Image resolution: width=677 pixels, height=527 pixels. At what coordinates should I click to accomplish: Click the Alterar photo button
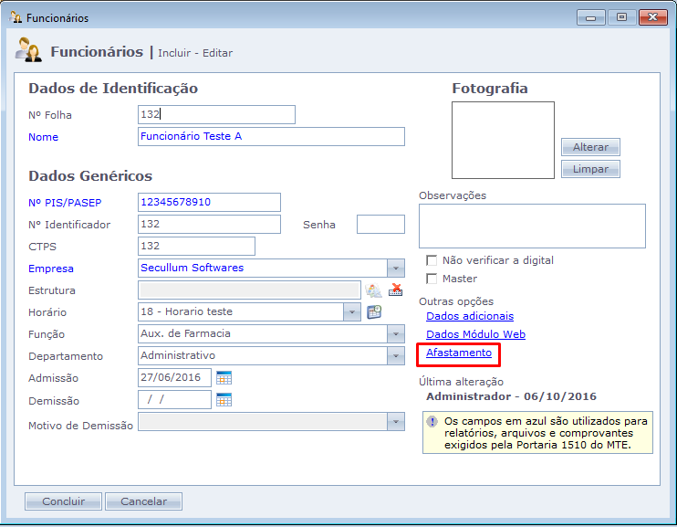point(590,147)
